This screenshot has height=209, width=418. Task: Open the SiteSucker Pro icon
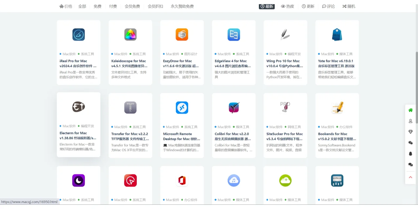pos(285,107)
